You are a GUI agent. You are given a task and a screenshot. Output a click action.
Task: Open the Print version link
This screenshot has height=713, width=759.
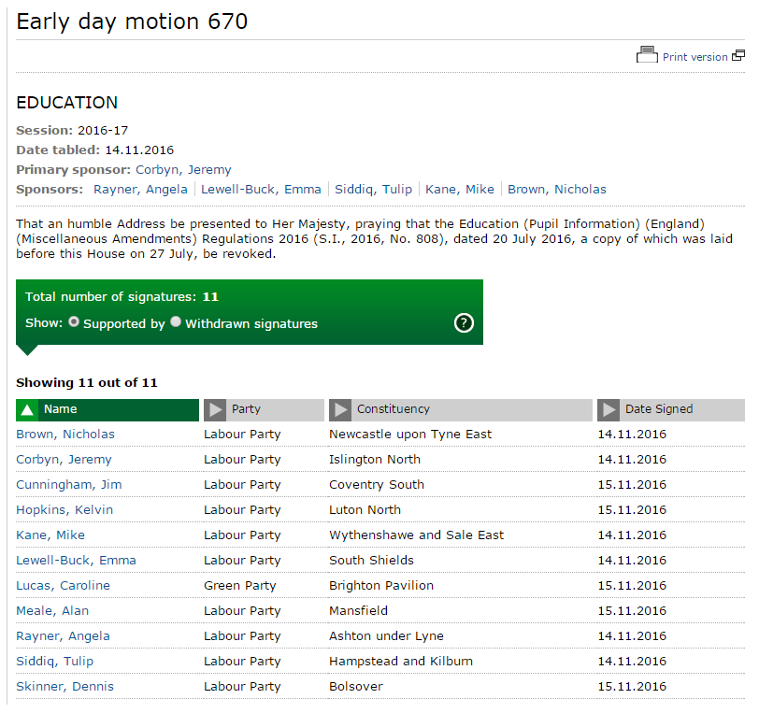point(695,57)
